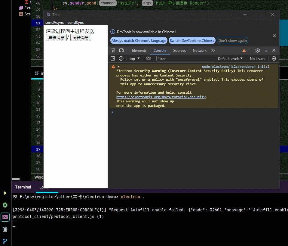Image resolution: width=288 pixels, height=246 pixels.
Task: Switch to the Console tab
Action: coord(160,51)
